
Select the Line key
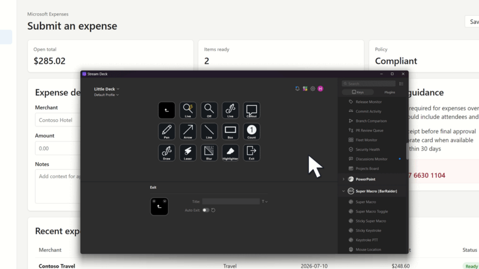(x=209, y=131)
